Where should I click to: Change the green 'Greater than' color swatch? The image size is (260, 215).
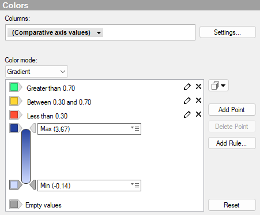[x=14, y=87]
